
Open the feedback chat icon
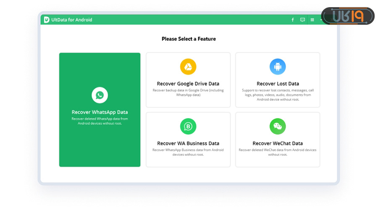pos(302,20)
